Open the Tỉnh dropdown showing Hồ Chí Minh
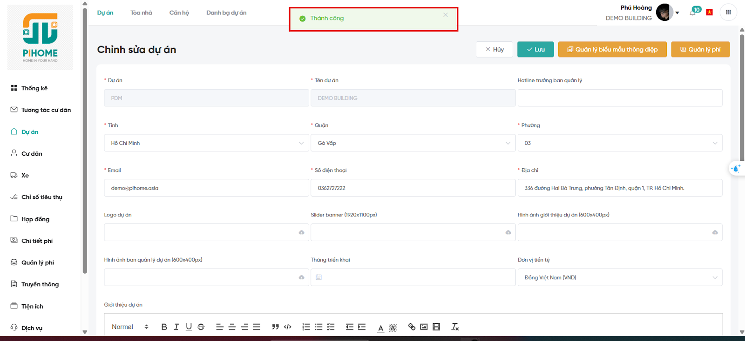 [206, 143]
